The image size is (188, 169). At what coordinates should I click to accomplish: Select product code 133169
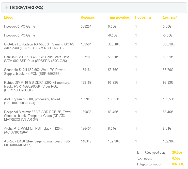[86, 82]
